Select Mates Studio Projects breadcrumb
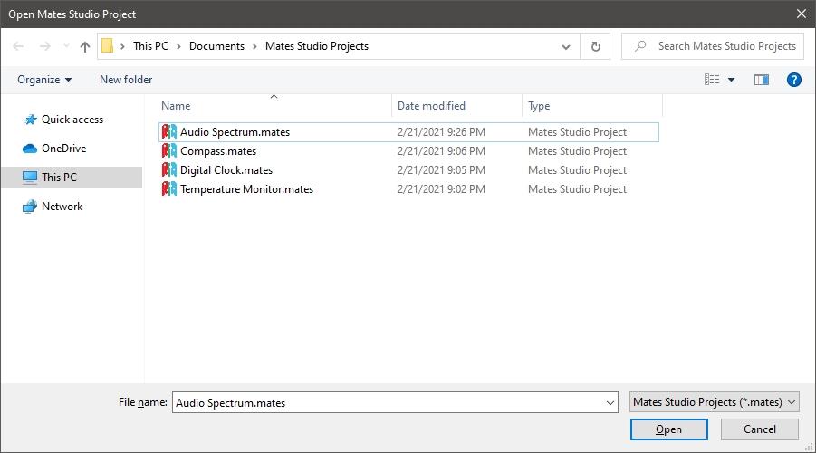The width and height of the screenshot is (816, 453). tap(316, 46)
